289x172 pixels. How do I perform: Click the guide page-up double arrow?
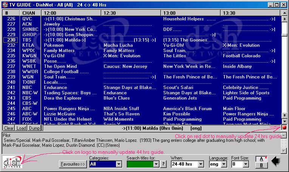pos(284,19)
